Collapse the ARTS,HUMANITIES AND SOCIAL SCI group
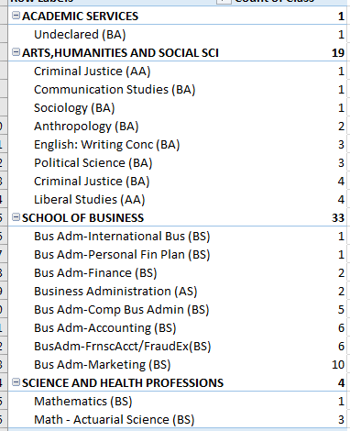This screenshot has width=350, height=431. click(x=16, y=52)
